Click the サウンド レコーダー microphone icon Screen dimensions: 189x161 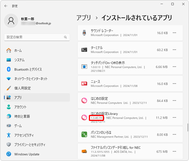tap(84, 33)
